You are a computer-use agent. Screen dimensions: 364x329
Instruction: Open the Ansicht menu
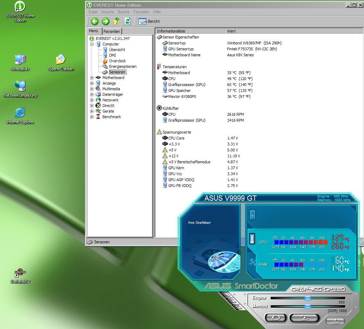107,12
